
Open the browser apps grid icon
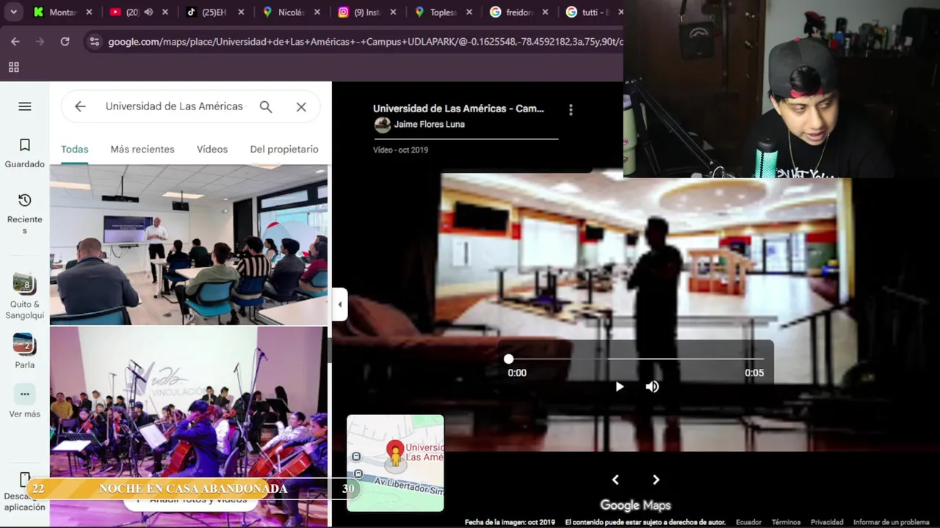13,67
